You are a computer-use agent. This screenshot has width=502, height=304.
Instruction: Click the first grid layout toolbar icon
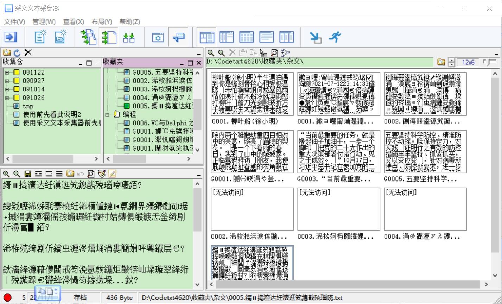click(206, 37)
